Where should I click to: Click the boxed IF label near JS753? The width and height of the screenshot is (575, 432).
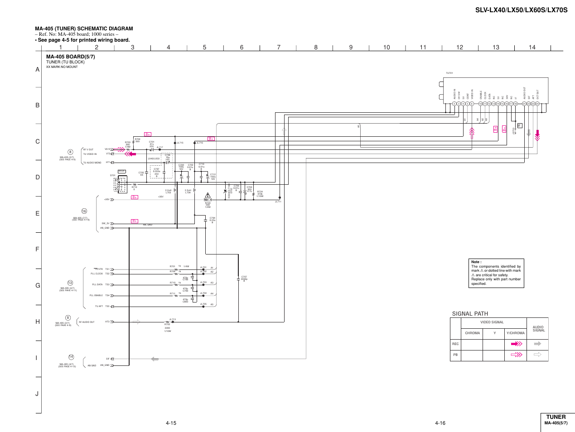pyautogui.click(x=520, y=125)
